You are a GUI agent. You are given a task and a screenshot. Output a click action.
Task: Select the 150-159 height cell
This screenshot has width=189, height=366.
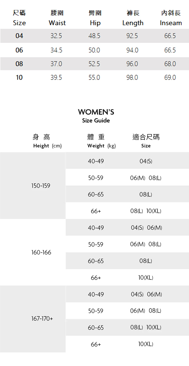(41, 186)
